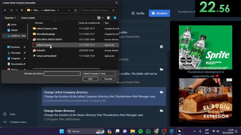The height and width of the screenshot is (135, 241).
Task: Open WhatsApp from taskbar
Action: 148,131
